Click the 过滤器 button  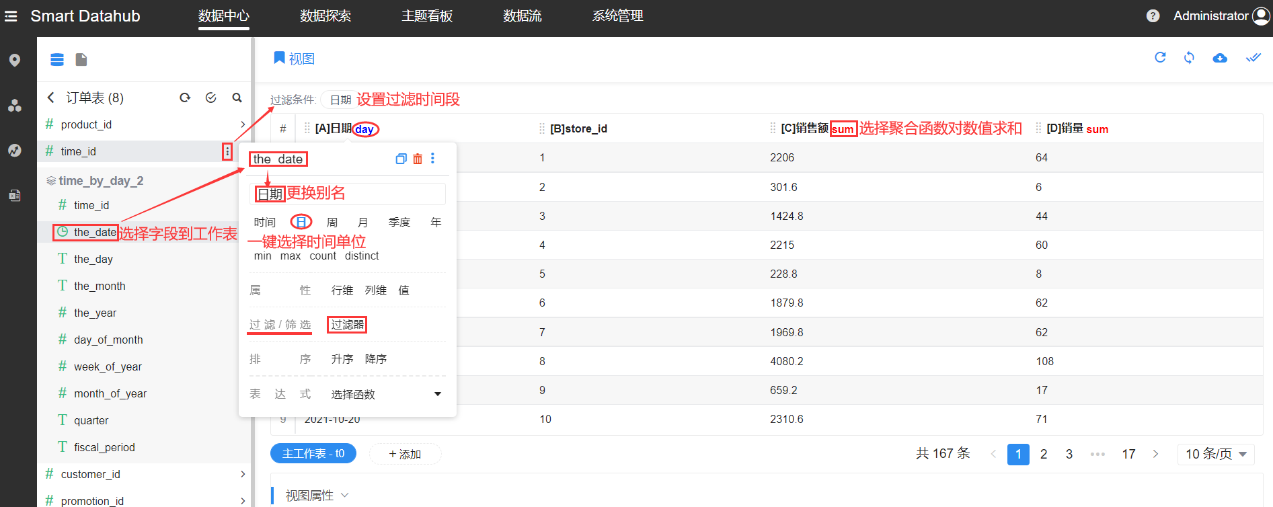(x=347, y=325)
